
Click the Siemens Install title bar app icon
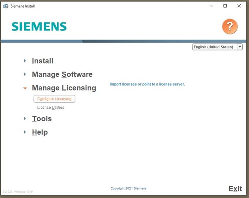coord(6,6)
